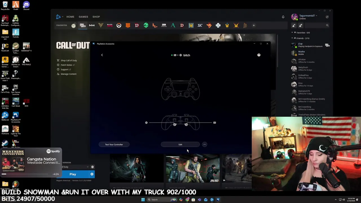This screenshot has width=361, height=203.
Task: Select THE FINALS desktop shortcut
Action: point(26,61)
